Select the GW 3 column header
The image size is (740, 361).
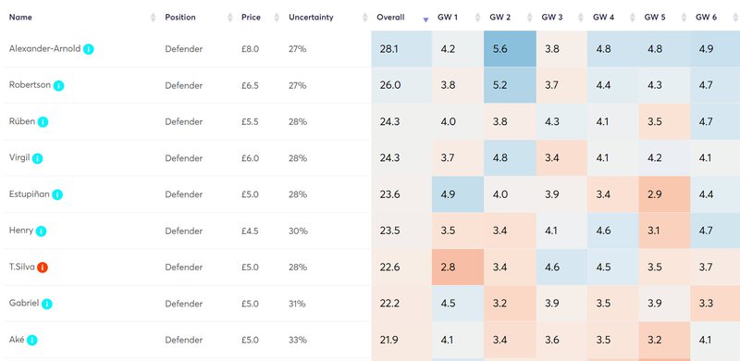point(551,17)
